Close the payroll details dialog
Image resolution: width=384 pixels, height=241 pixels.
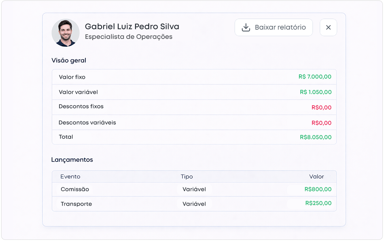(x=328, y=27)
